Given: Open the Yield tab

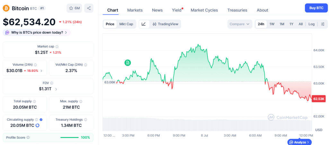Looking at the screenshot, I should [177, 10].
